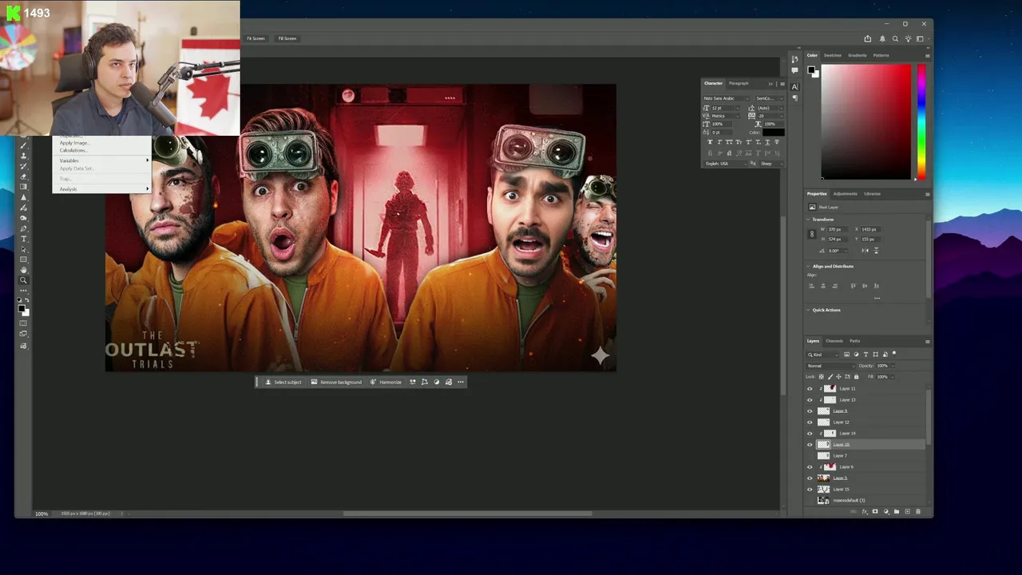Open font family Noto Sans Arabic dropdown

pos(727,98)
